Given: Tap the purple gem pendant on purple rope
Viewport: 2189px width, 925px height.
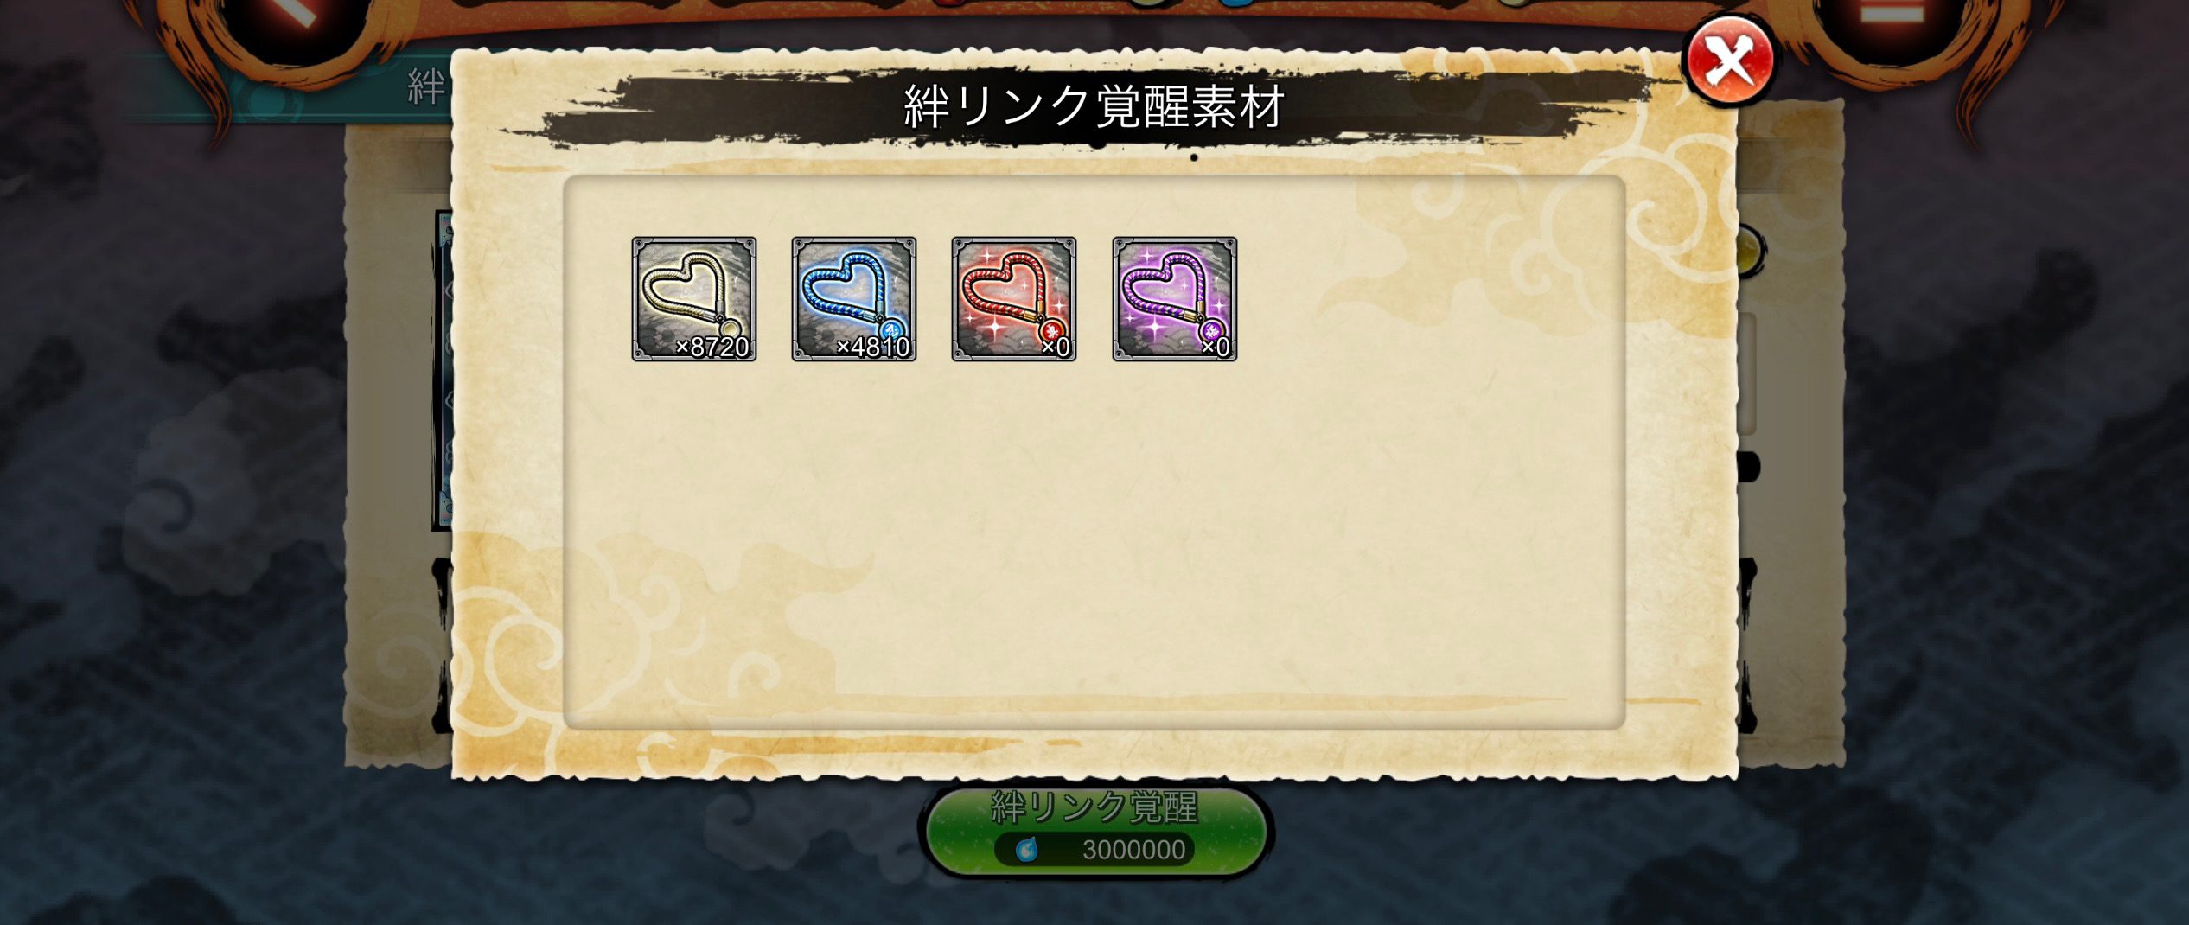Looking at the screenshot, I should [x=1212, y=330].
